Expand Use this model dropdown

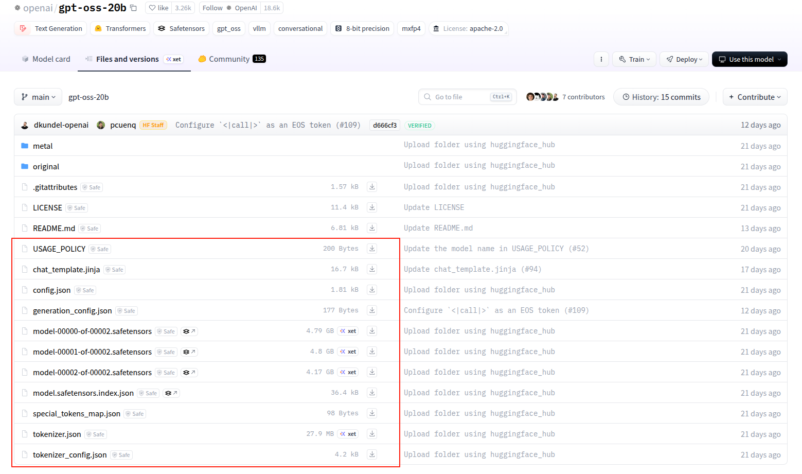point(750,59)
